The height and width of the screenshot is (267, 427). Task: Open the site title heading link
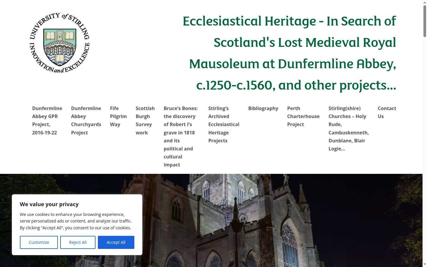289,53
